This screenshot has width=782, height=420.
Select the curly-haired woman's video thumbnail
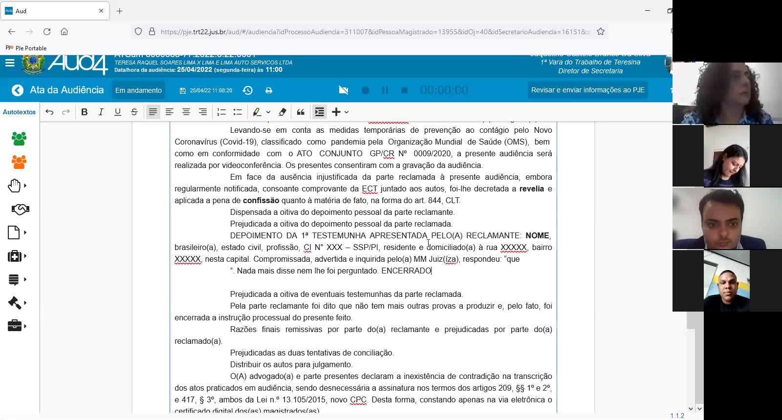[727, 93]
